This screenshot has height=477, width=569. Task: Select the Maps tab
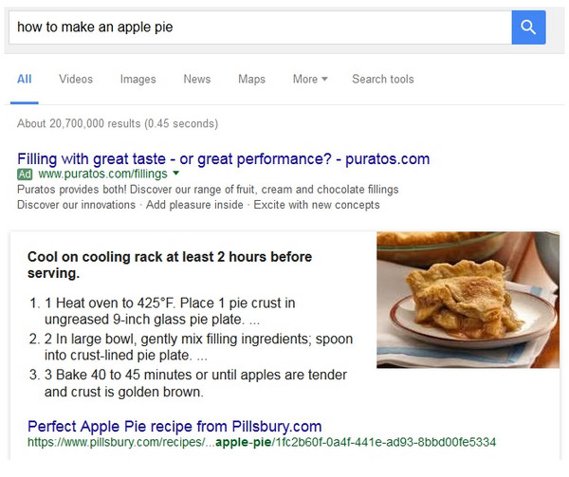(x=251, y=79)
